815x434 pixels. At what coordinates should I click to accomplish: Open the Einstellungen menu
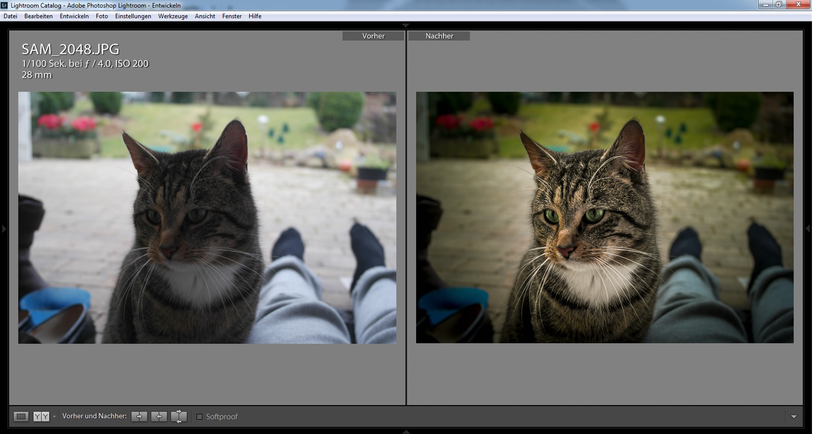(133, 16)
